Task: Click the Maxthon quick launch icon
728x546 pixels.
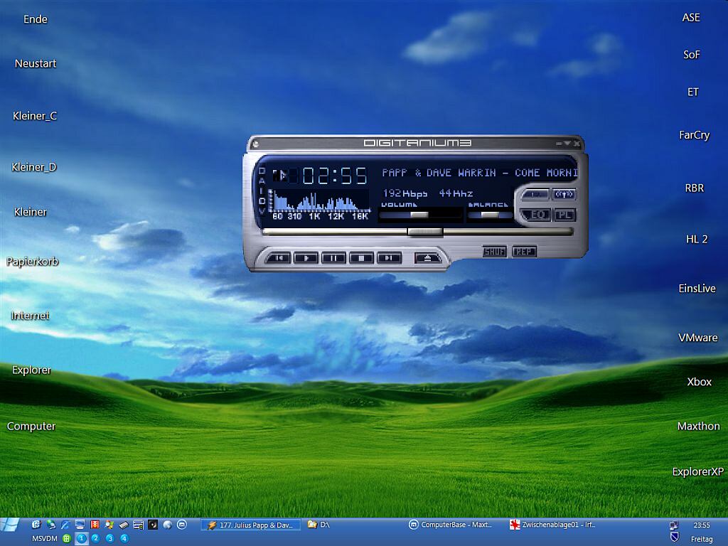Action: tap(182, 525)
